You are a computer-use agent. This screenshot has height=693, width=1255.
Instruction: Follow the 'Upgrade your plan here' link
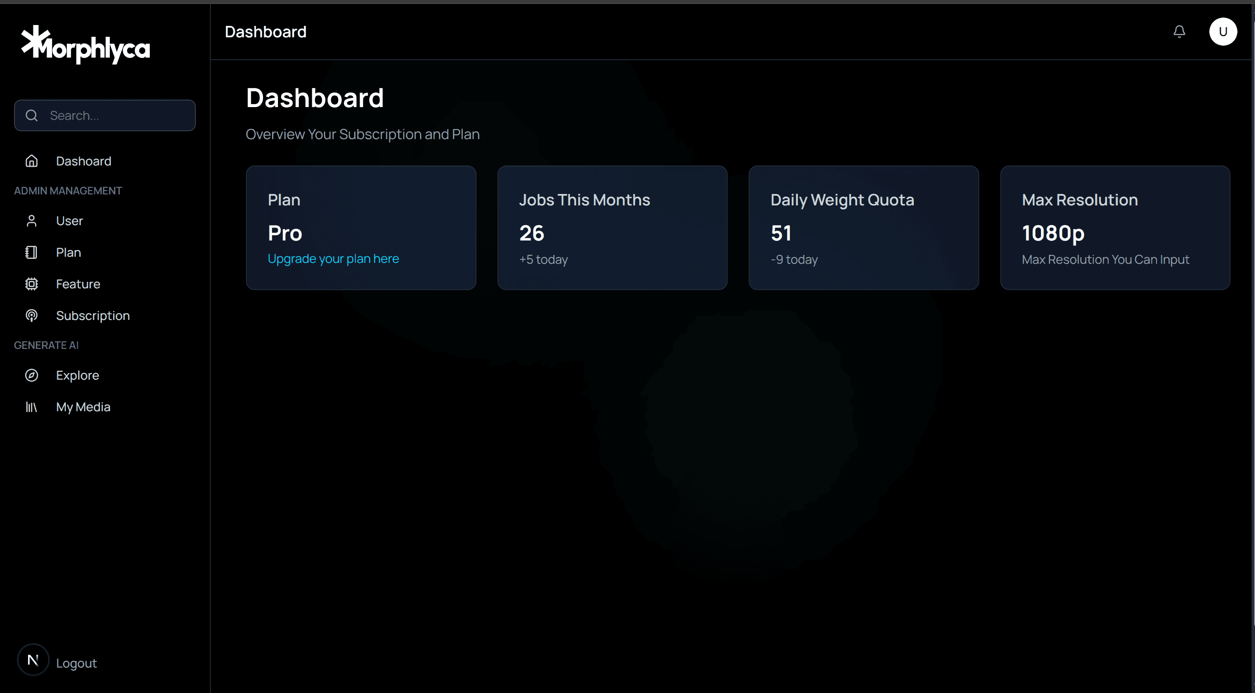(x=333, y=259)
